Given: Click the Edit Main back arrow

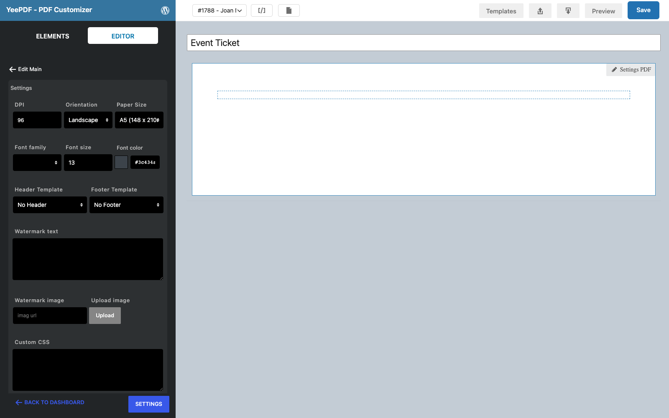Looking at the screenshot, I should click(x=13, y=69).
